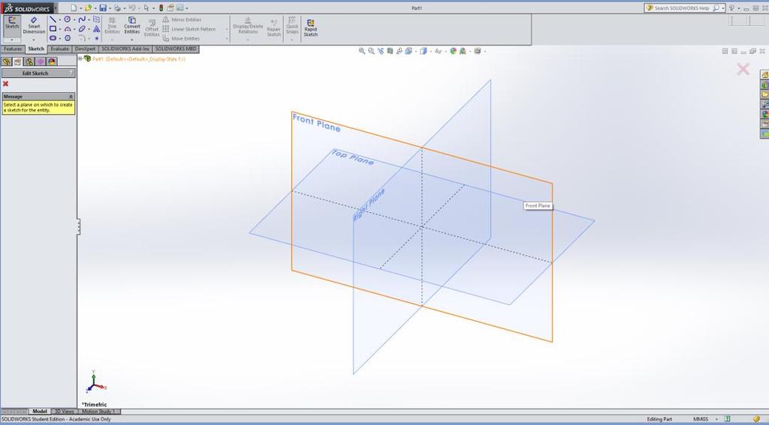Switch to Model bottom tab
Screen dimensions: 769x425
[40, 412]
